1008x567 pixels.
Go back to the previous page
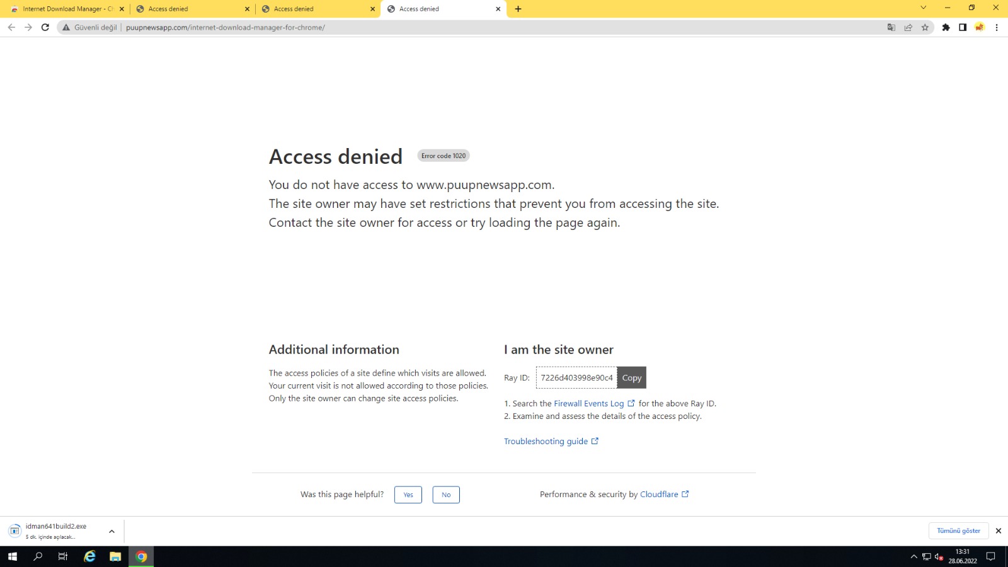tap(11, 27)
